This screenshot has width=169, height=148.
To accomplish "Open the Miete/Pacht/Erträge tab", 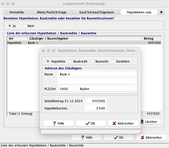I will [51, 12].
